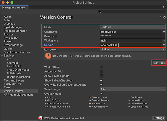This screenshot has width=167, height=121.
Task: Select Audio in the settings list
Action: point(7,17)
